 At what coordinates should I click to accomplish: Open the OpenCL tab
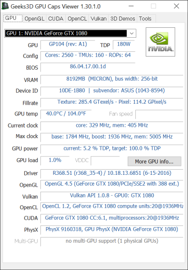coord(77,18)
